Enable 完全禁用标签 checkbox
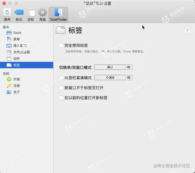 [61, 45]
